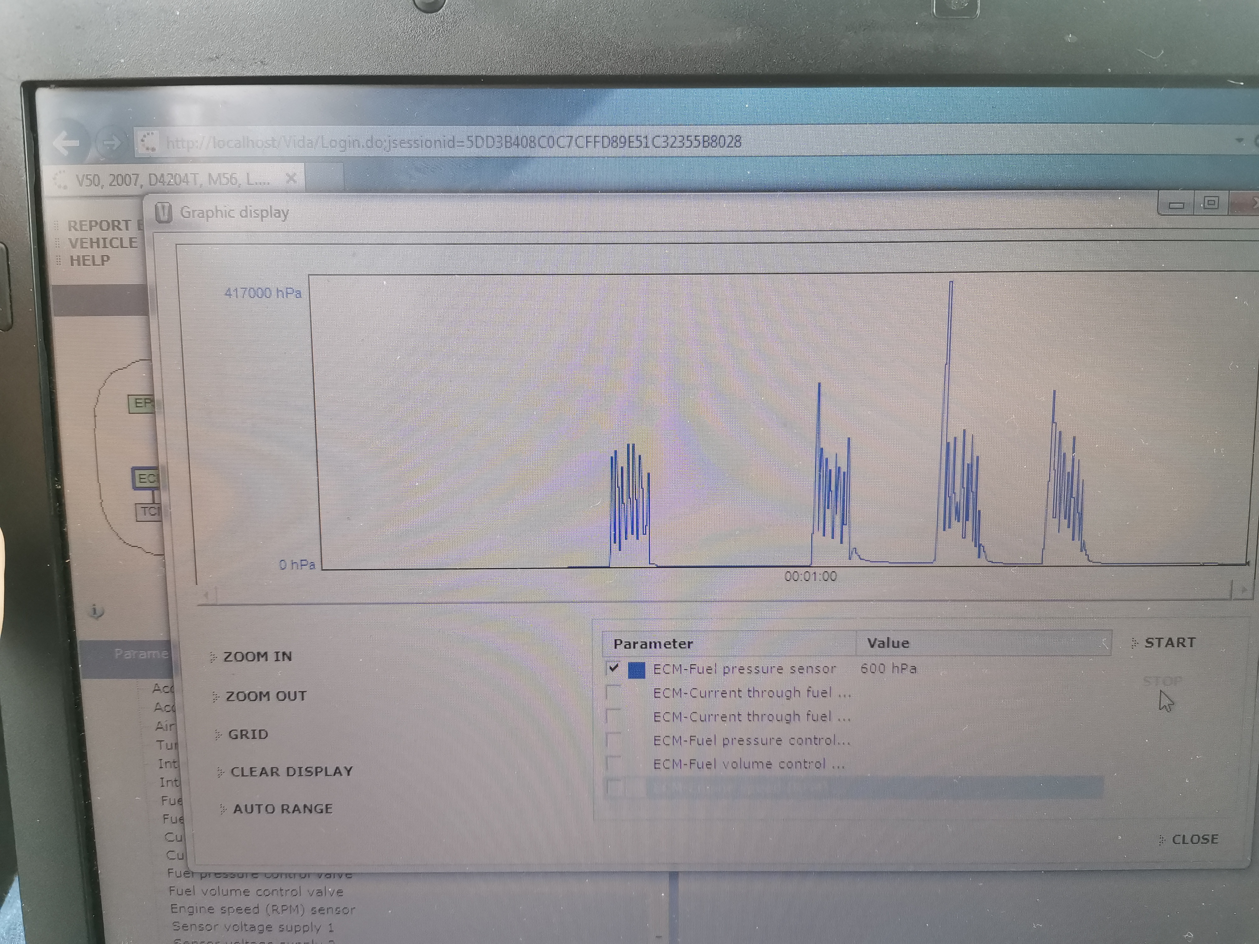Viewport: 1259px width, 944px height.
Task: Open the address bar dropdown arrow
Action: [x=1239, y=141]
